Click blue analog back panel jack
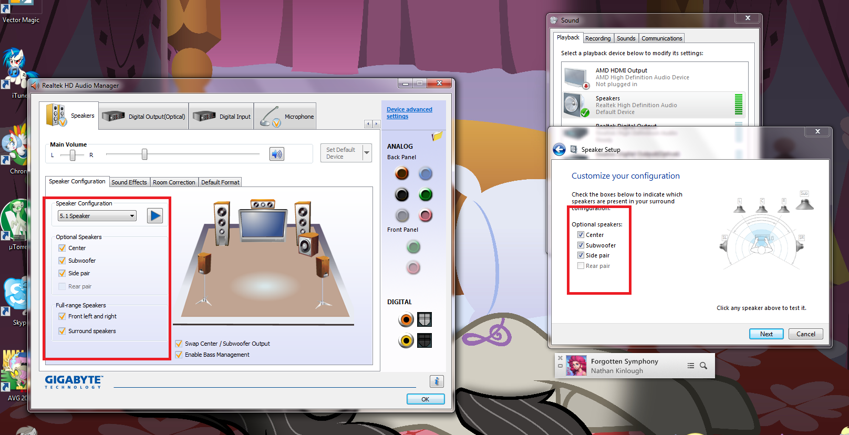The image size is (849, 435). (426, 173)
